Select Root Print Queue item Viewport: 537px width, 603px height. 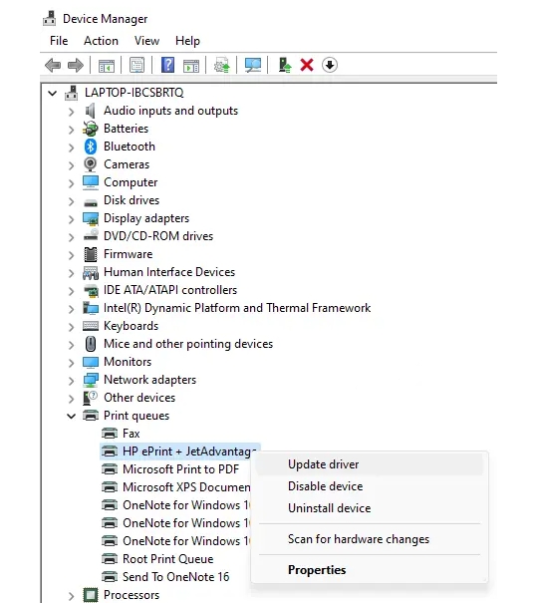click(168, 559)
